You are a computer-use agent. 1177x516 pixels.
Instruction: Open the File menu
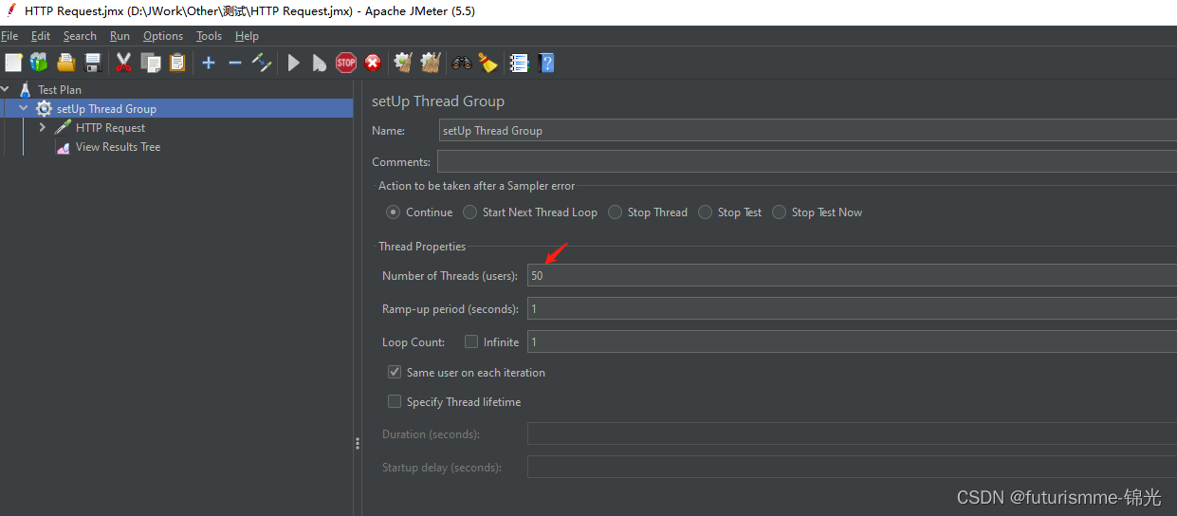point(9,36)
